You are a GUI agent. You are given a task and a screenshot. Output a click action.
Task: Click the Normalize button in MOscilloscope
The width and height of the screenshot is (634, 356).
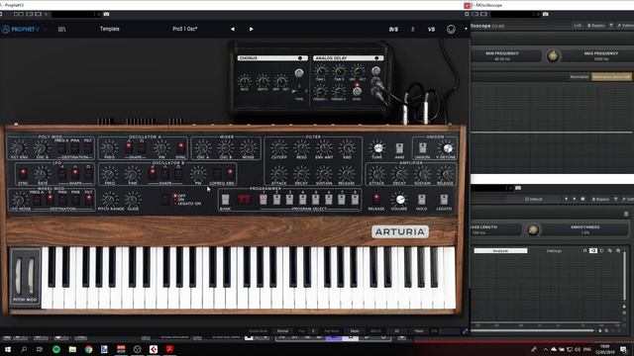pyautogui.click(x=579, y=77)
